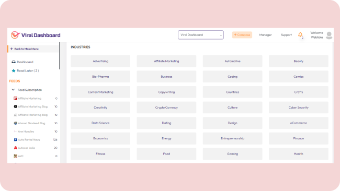Choose the Entrepreneurship industry
The image size is (340, 191).
[232, 138]
